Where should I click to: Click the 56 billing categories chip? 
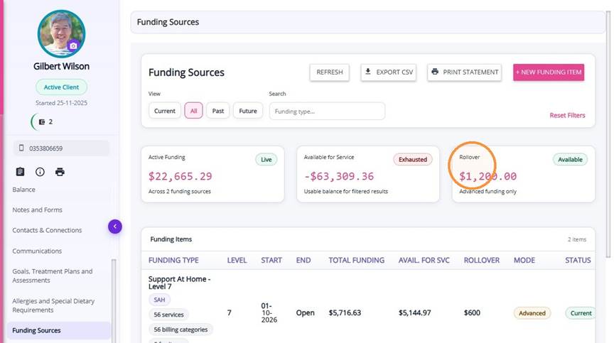click(181, 330)
